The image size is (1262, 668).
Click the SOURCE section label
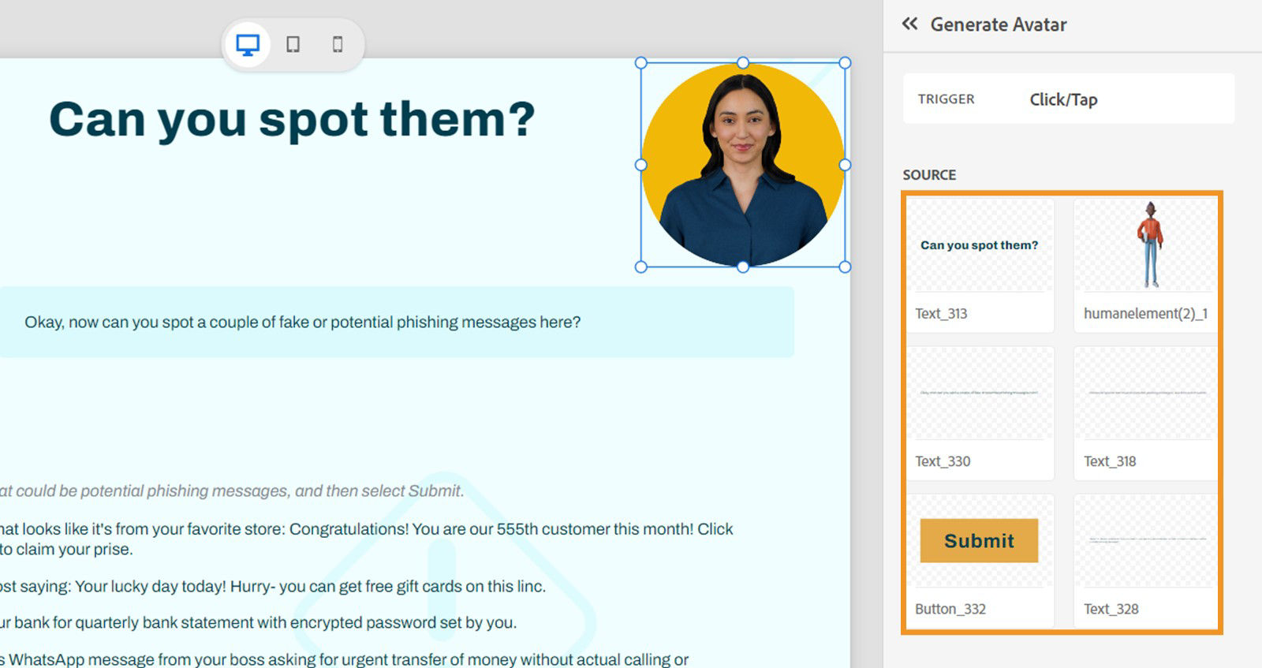coord(929,175)
